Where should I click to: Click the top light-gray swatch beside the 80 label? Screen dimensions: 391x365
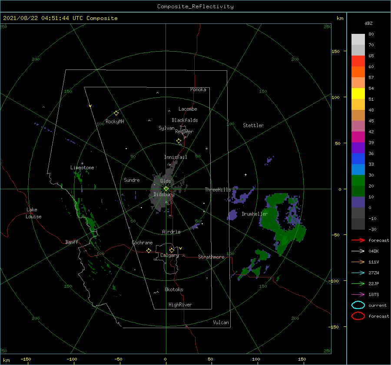coord(358,39)
